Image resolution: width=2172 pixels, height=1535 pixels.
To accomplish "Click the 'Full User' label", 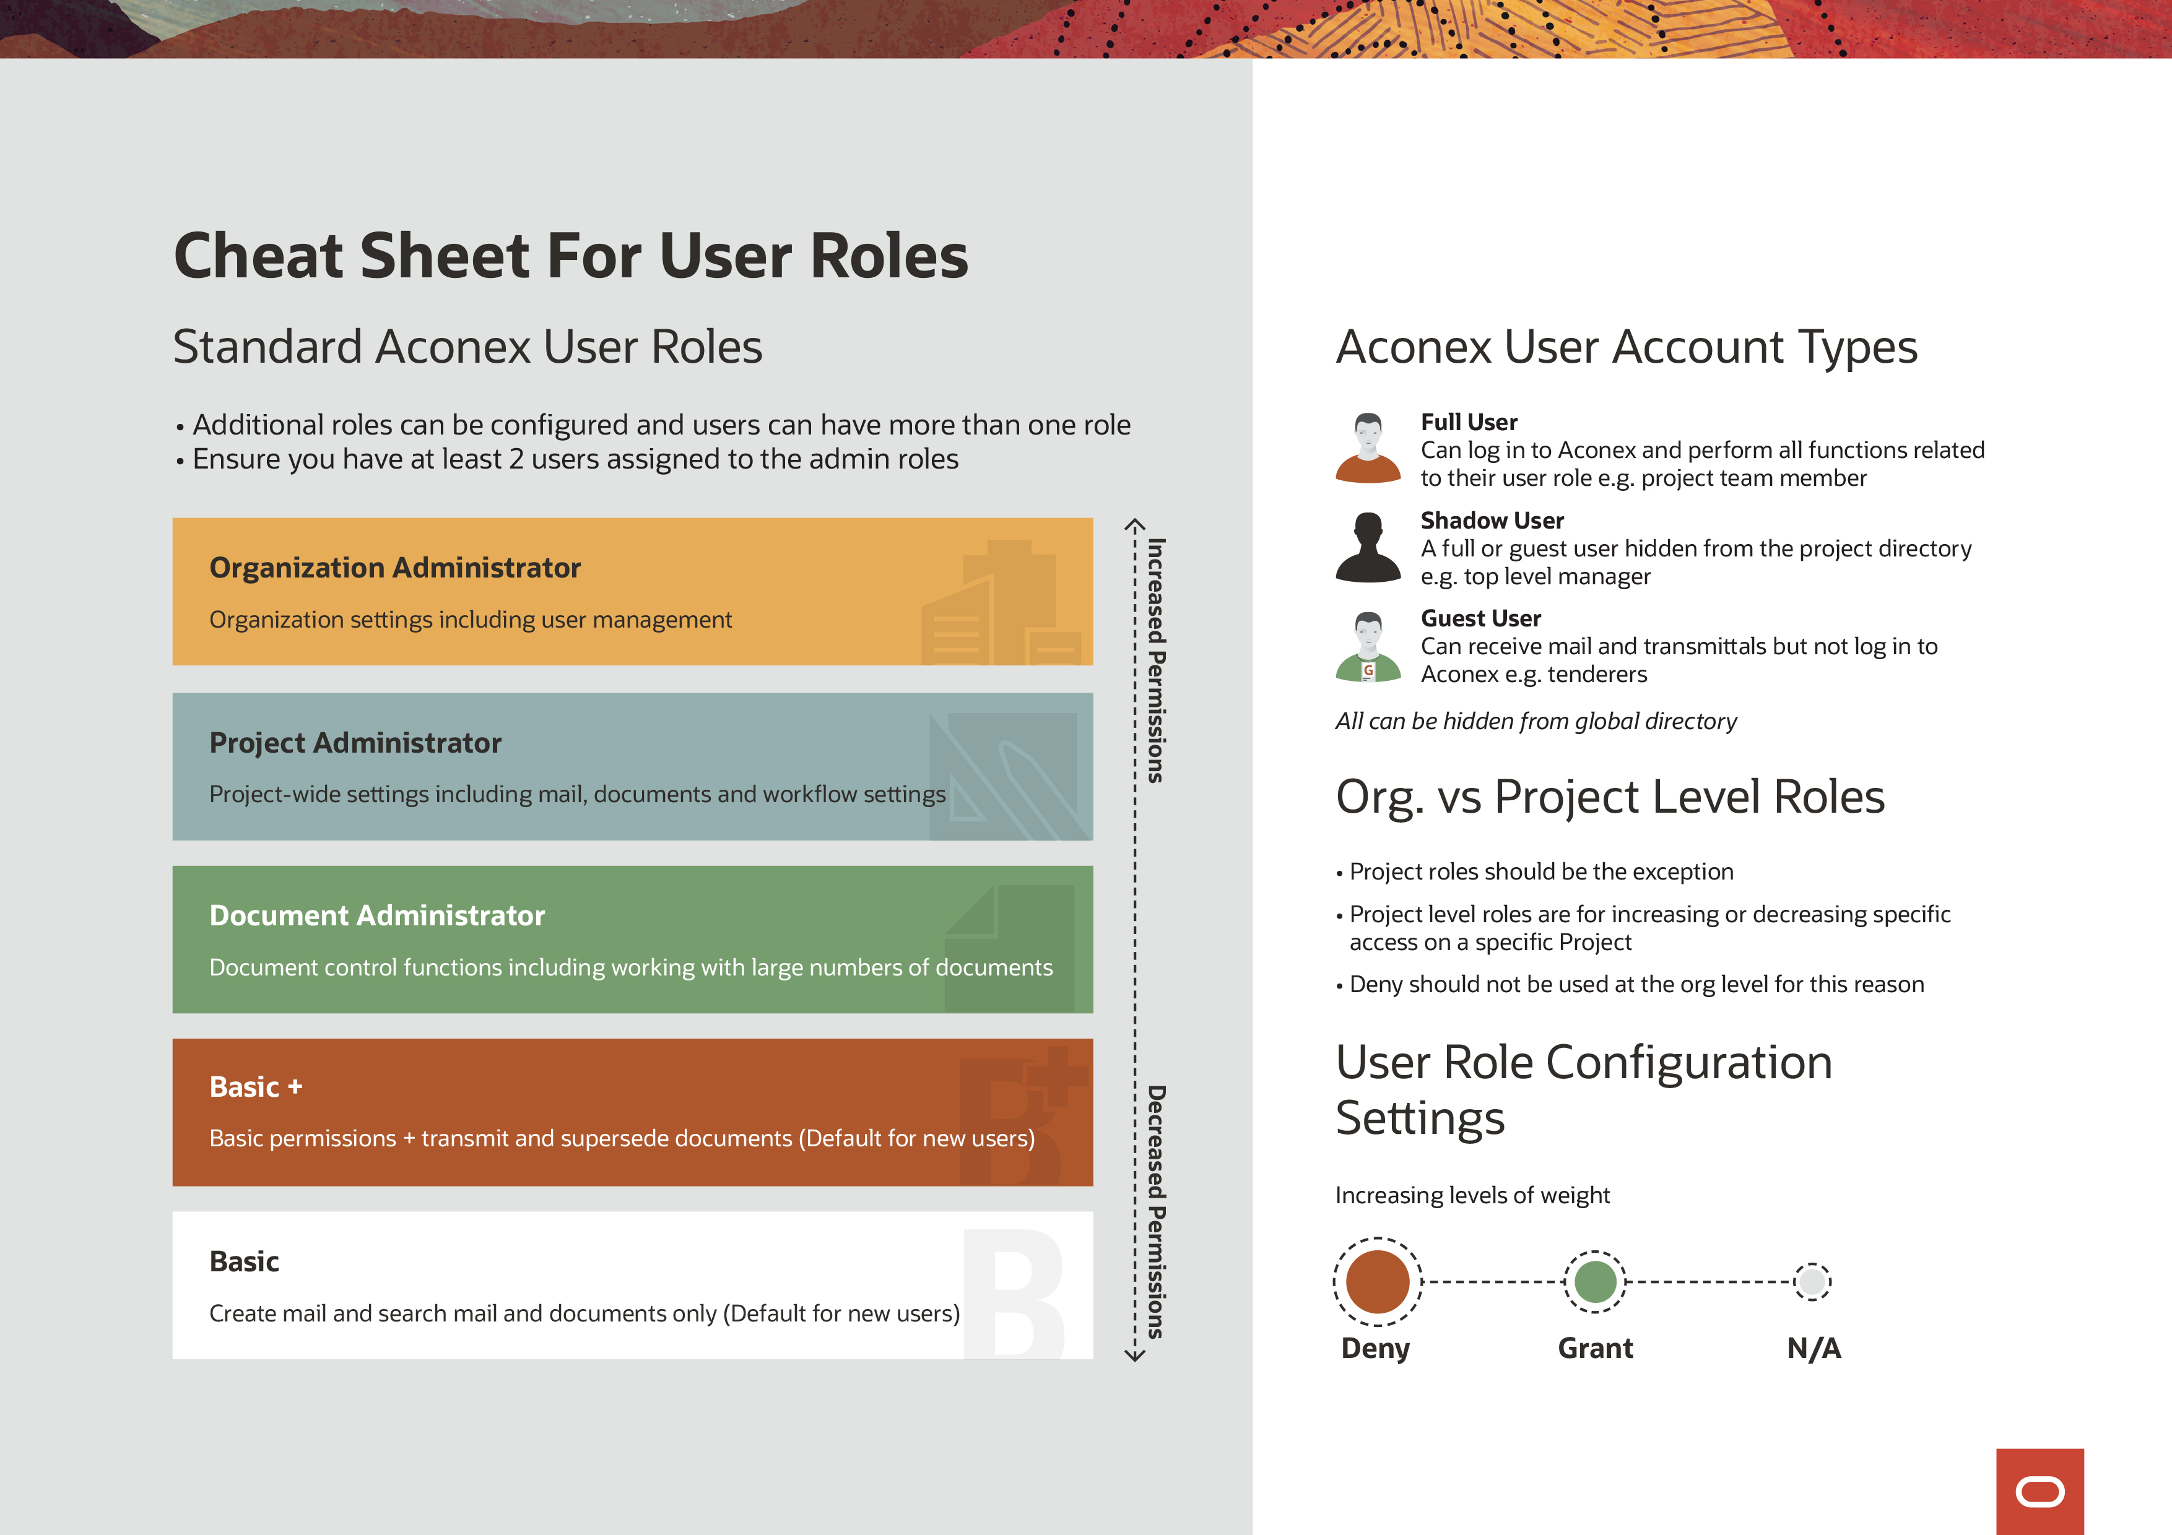I will coord(1468,422).
